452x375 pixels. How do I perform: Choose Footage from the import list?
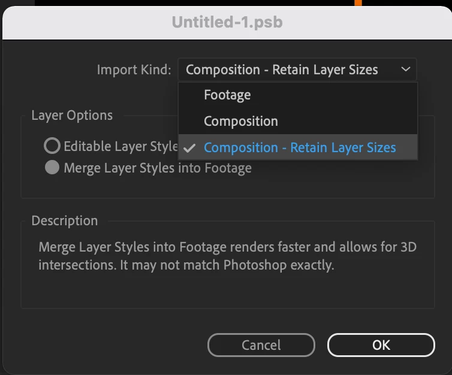(x=227, y=95)
